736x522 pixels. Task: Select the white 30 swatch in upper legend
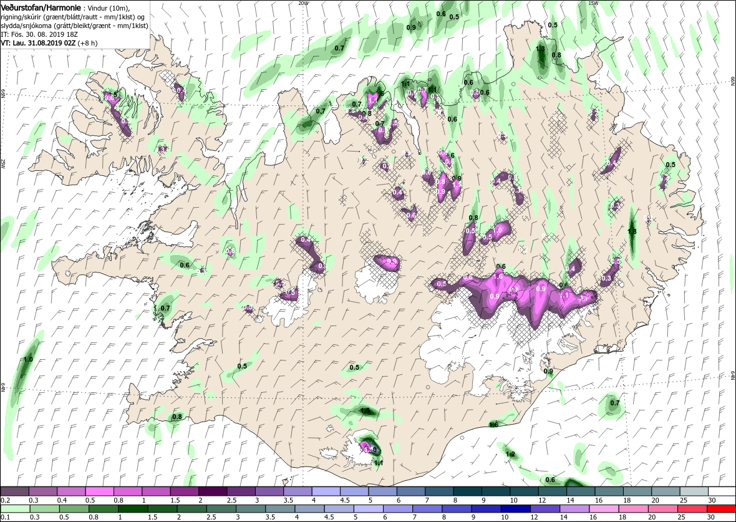point(722,491)
